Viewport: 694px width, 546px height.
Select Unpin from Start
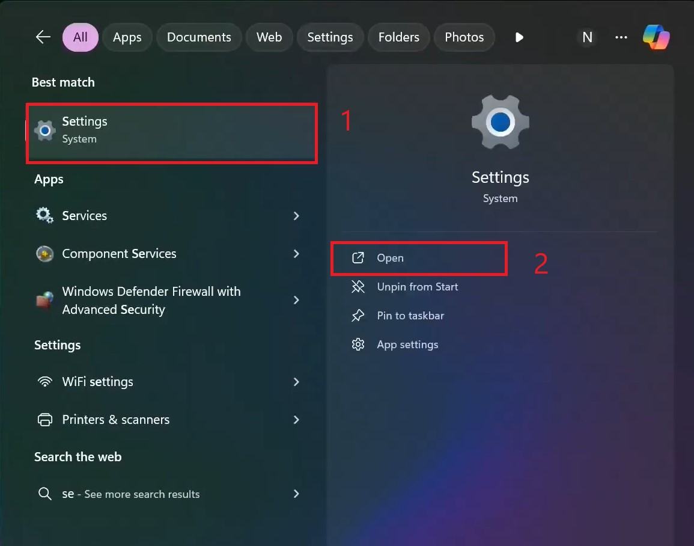[x=418, y=287]
